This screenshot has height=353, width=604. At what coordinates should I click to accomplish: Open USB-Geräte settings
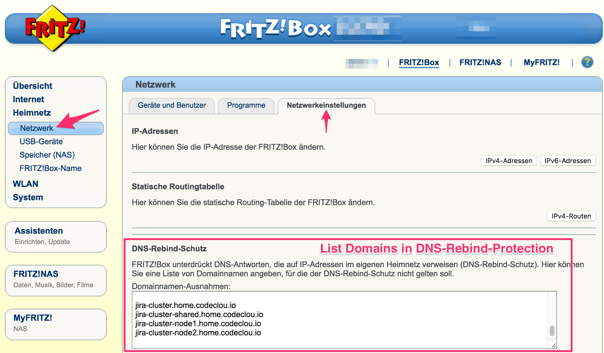[x=41, y=141]
